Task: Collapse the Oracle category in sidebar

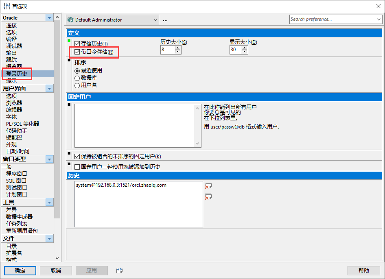Action: (49, 17)
